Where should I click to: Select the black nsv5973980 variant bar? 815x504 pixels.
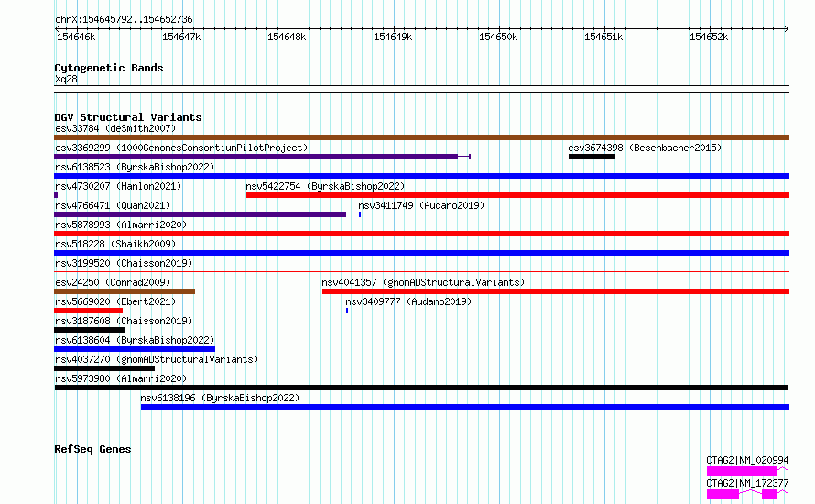tap(421, 388)
